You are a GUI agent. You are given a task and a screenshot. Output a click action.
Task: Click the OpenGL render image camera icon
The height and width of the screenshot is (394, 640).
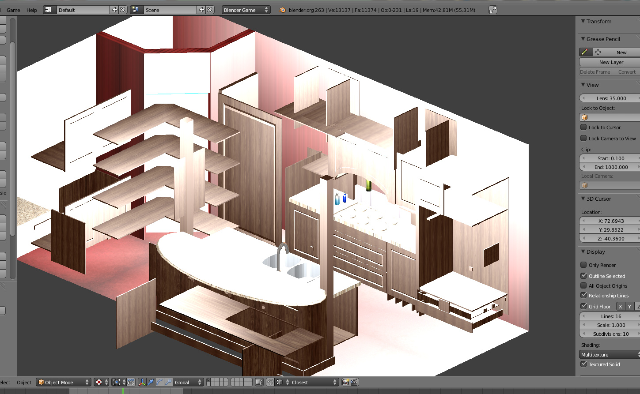346,382
